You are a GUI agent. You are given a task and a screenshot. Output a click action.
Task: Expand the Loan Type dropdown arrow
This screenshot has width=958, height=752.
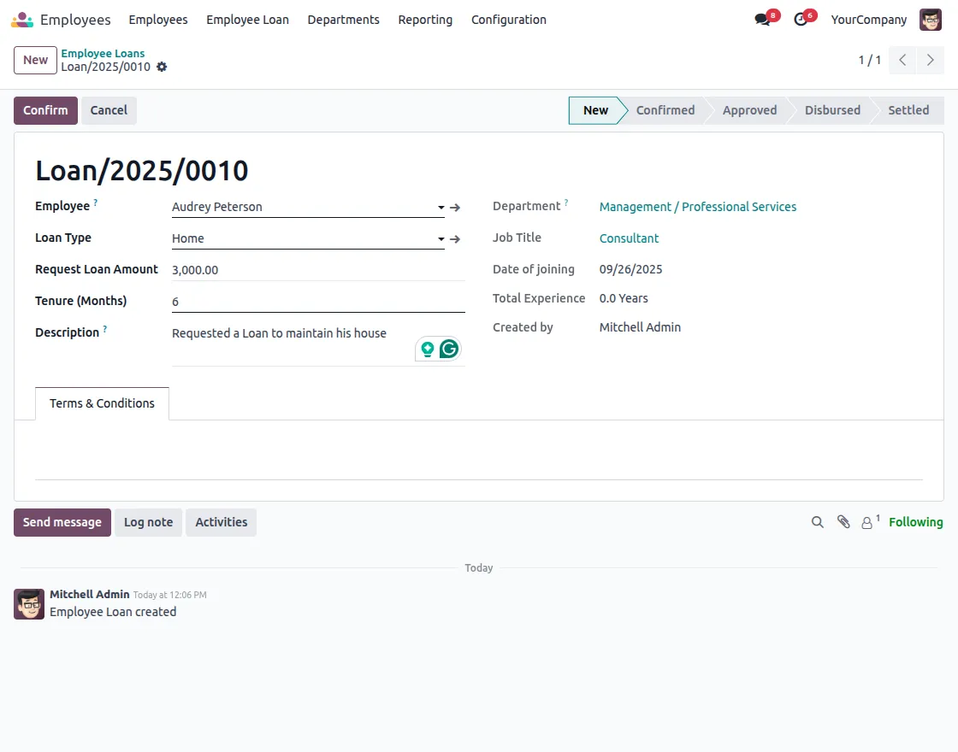[x=441, y=239]
